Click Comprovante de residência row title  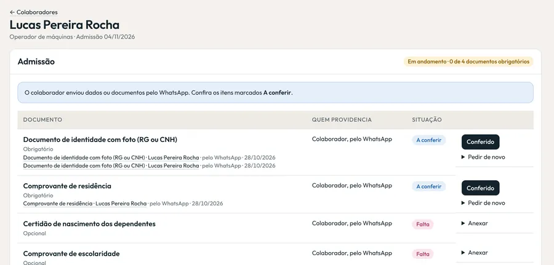[x=67, y=186]
